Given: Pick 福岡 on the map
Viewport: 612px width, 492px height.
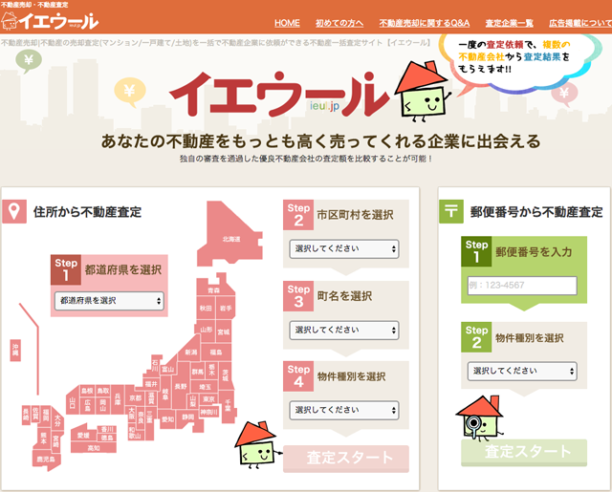Looking at the screenshot, I should tap(46, 416).
